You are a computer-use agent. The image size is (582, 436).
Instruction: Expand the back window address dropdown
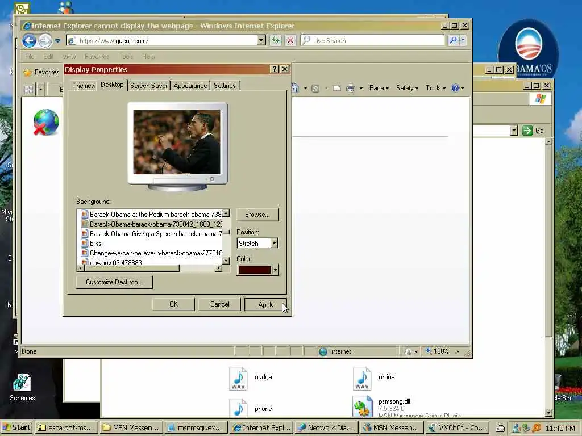pos(514,131)
